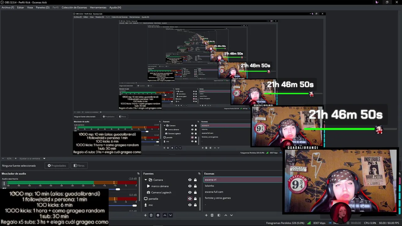This screenshot has height=226, width=402.
Task: Click the '60.00 / 60.00 FPS' readout
Action: tap(389, 223)
